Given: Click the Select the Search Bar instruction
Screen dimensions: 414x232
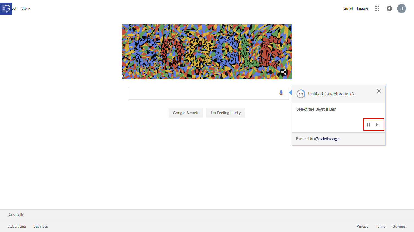Looking at the screenshot, I should click(316, 109).
